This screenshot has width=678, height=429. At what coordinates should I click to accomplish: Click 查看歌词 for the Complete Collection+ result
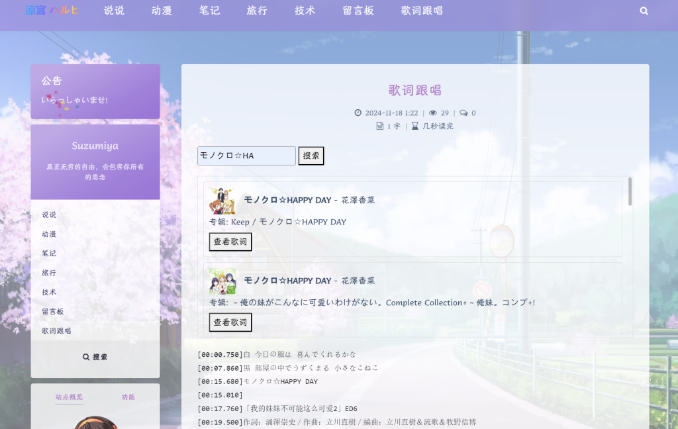tap(230, 322)
